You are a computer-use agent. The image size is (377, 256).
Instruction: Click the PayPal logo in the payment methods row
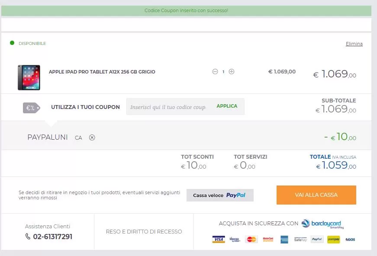tap(317, 240)
